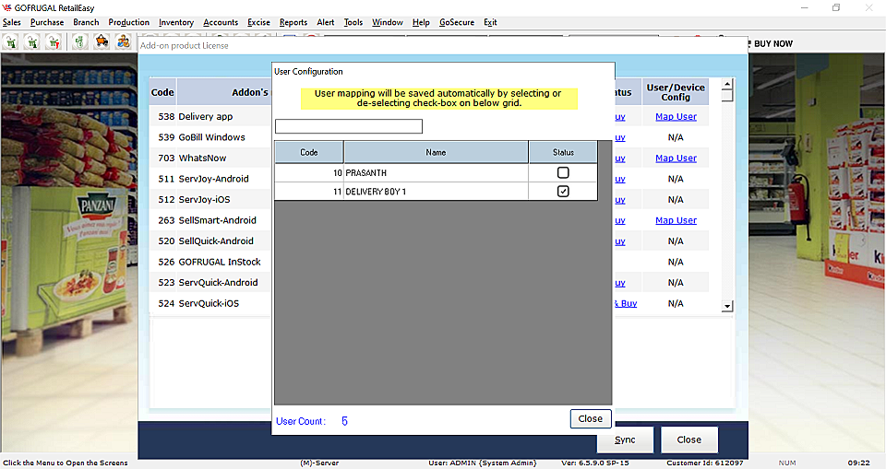Screen dimensions: 886x469
Task: Click the leftmost shopping cart toolbar icon
Action: coord(11,42)
